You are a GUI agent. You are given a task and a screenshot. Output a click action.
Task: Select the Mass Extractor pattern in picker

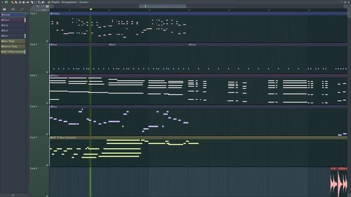tap(13, 51)
